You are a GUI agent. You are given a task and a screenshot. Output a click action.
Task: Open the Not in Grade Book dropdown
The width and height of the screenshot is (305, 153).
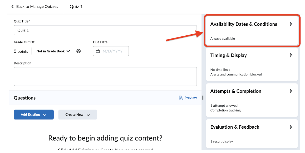tap(53, 51)
